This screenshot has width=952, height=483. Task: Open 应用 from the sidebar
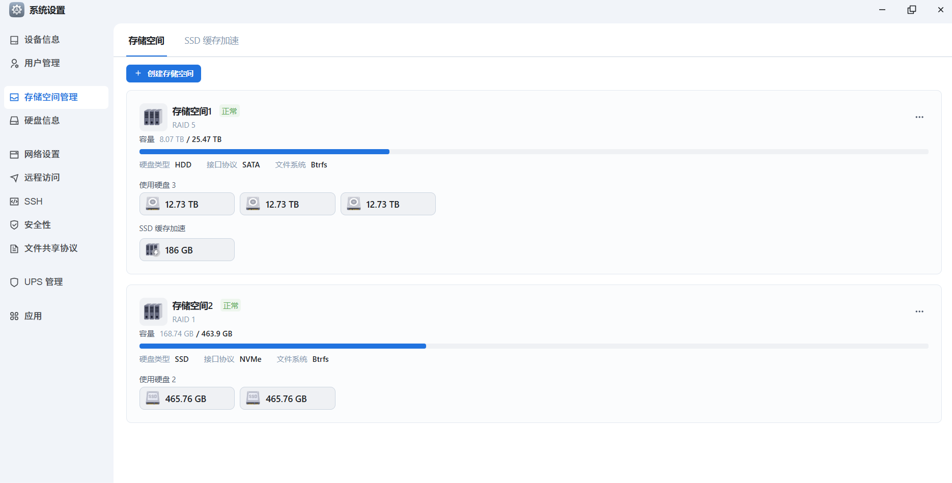tap(33, 316)
